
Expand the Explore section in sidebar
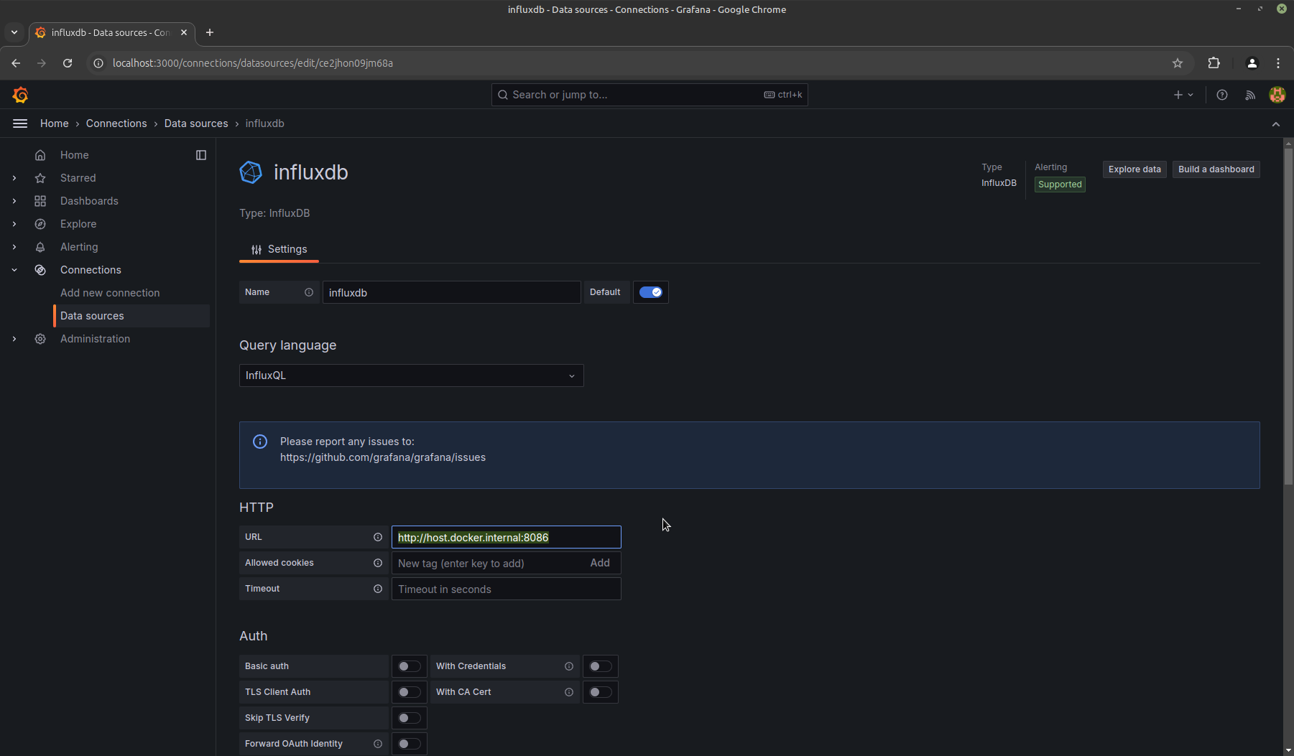click(14, 224)
